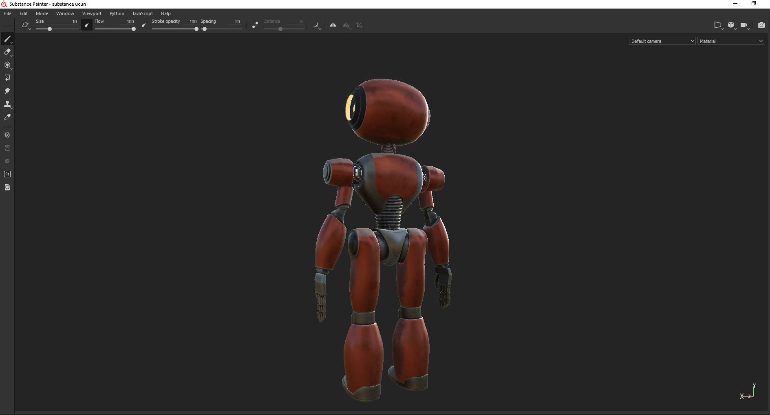Select the Polygon fill tool
The image size is (770, 415).
pyautogui.click(x=7, y=78)
